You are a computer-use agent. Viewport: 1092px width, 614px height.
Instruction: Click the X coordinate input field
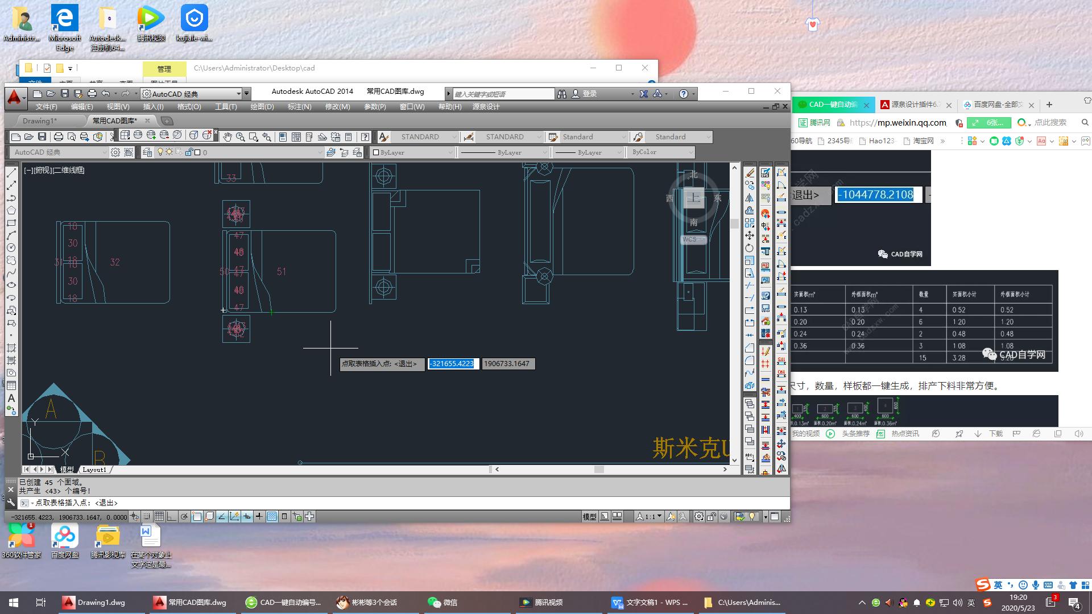click(x=453, y=364)
